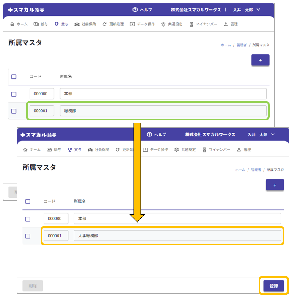Check the box for 本部 row in front window
Screen dimensions: 292x298
coord(28,219)
